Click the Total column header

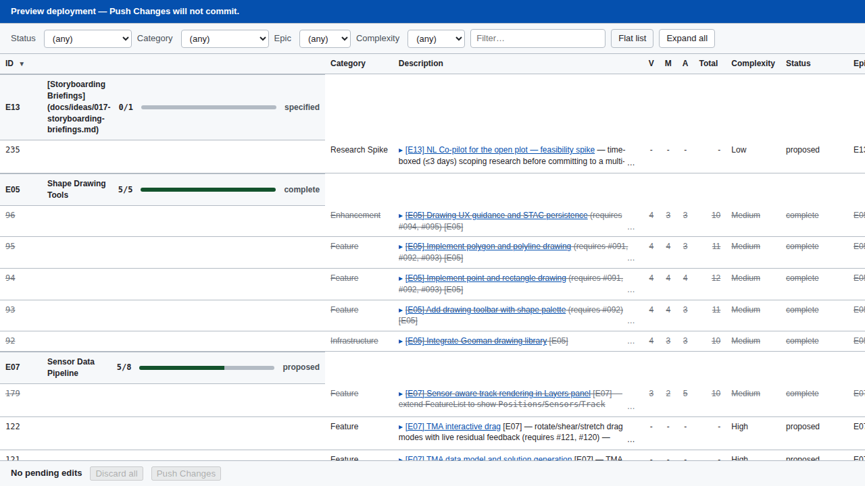(x=708, y=63)
